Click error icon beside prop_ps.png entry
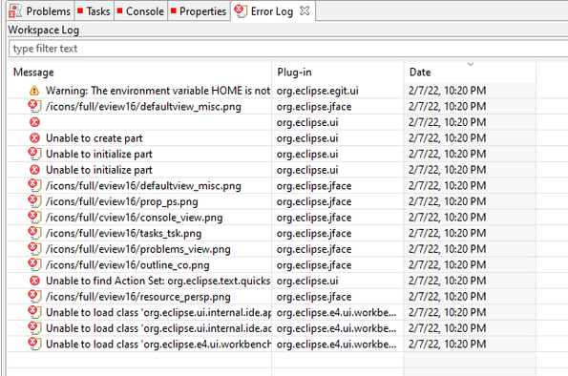The width and height of the screenshot is (568, 376). click(x=34, y=201)
